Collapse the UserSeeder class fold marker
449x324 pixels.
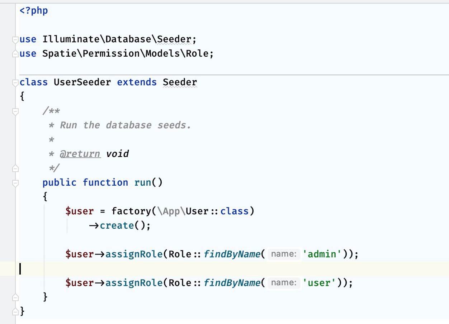(15, 83)
